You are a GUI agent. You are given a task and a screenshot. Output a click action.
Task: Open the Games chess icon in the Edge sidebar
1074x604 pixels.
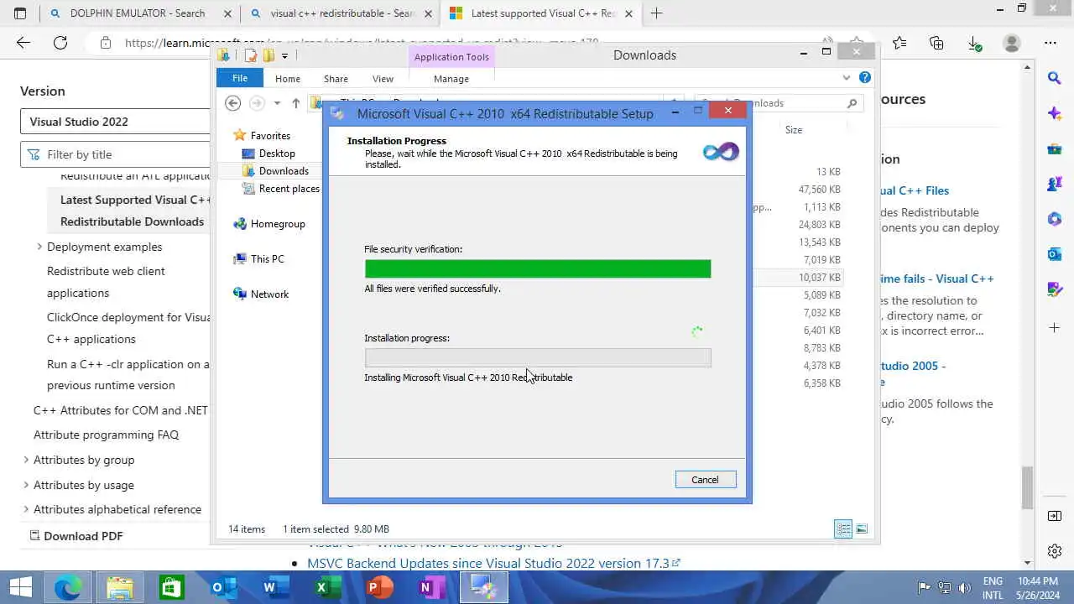click(1055, 184)
